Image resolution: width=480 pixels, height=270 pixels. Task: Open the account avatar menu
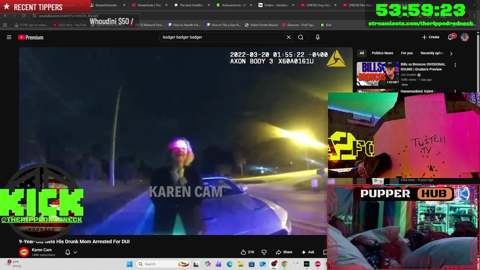pyautogui.click(x=465, y=37)
